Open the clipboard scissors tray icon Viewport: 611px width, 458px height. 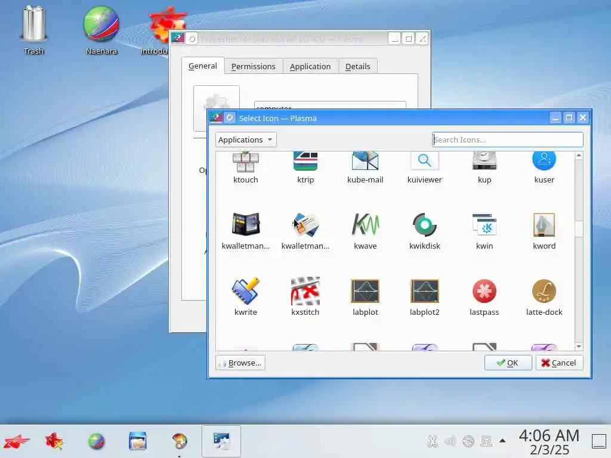click(432, 441)
